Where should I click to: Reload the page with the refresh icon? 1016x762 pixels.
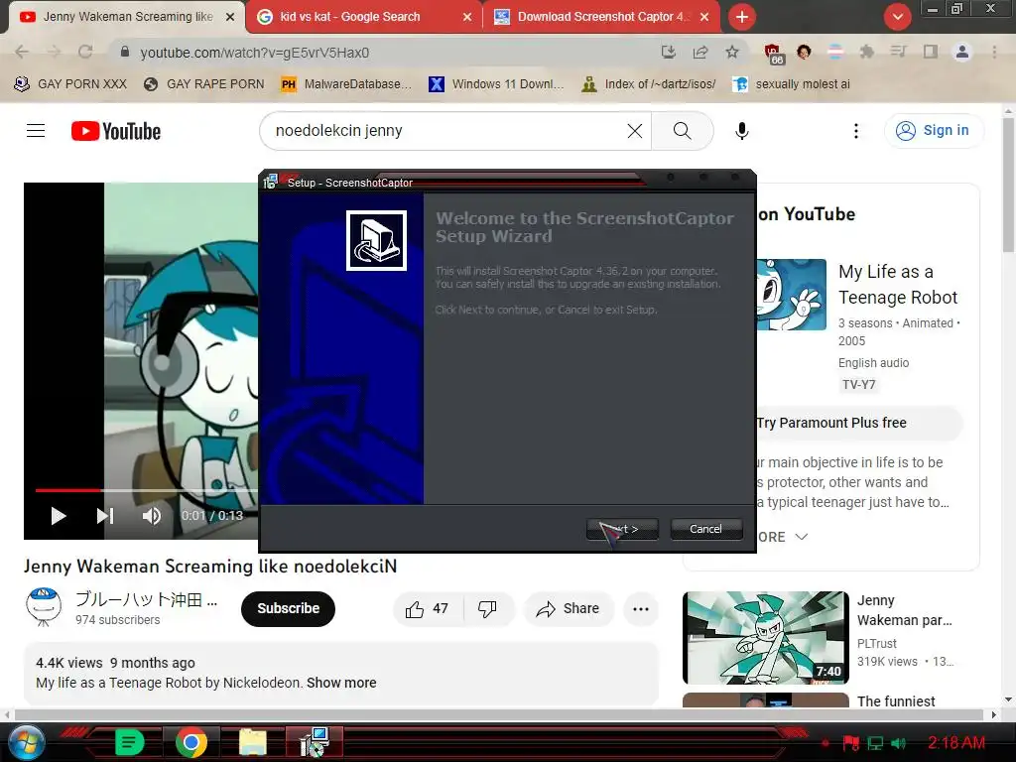(85, 52)
